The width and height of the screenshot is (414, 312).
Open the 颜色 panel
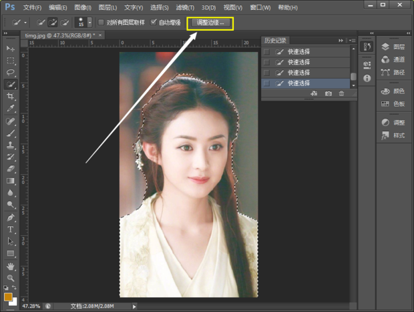[x=393, y=91]
